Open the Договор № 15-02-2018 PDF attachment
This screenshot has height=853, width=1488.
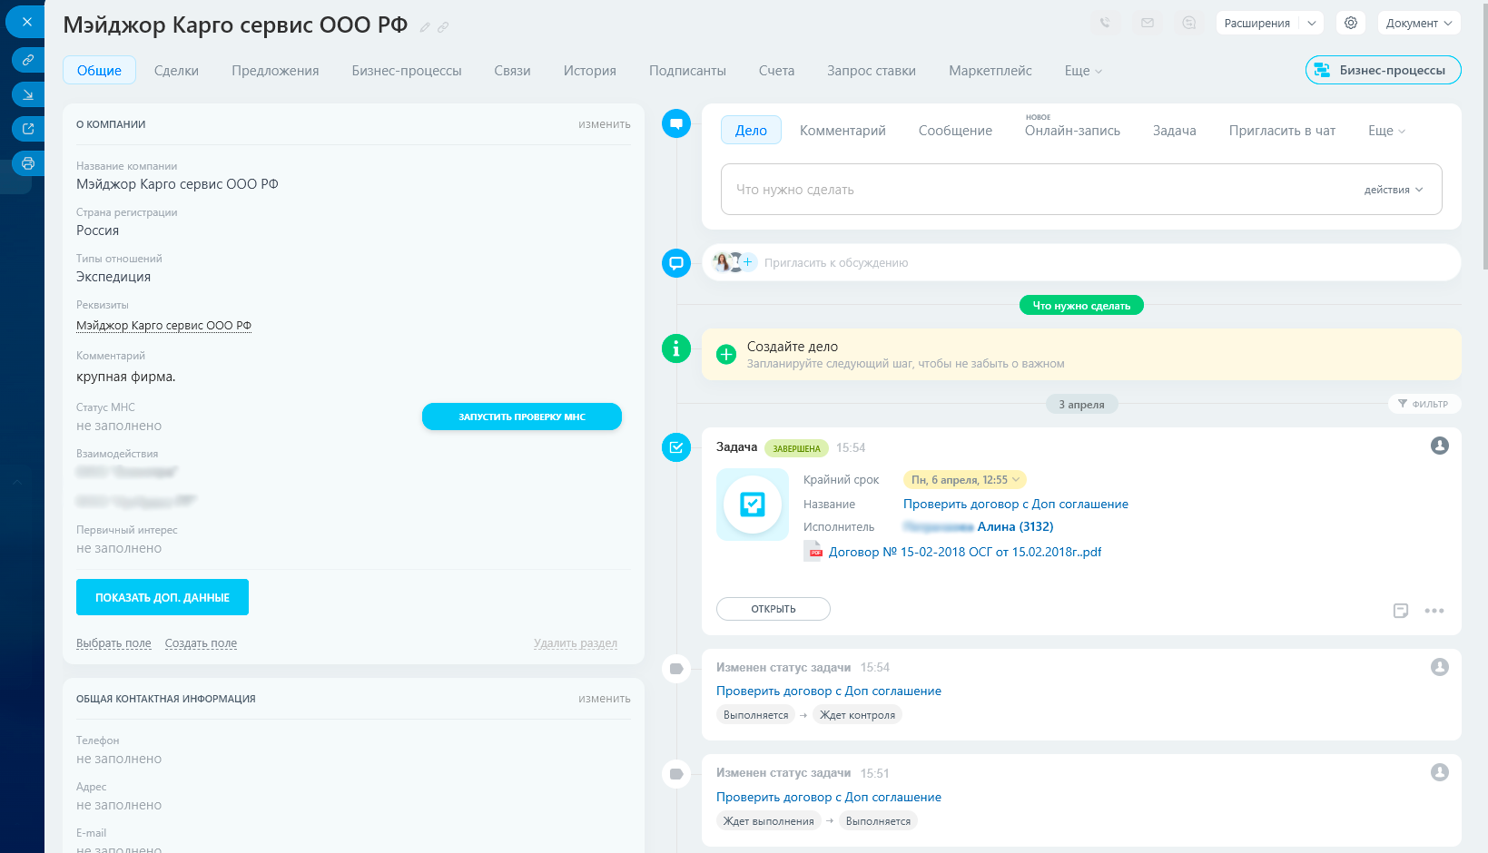pyautogui.click(x=965, y=552)
